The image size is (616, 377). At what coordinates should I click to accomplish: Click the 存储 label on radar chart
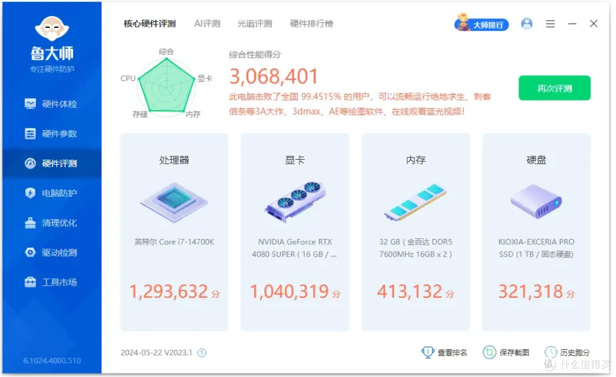tap(140, 114)
